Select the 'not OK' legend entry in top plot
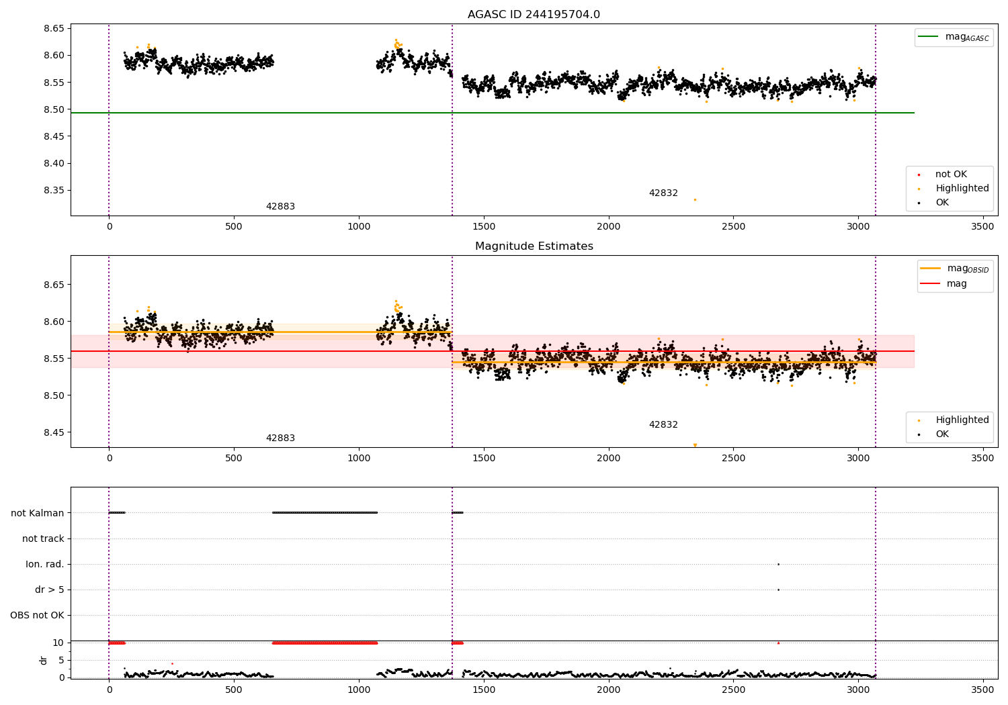This screenshot has width=1008, height=705. [951, 175]
